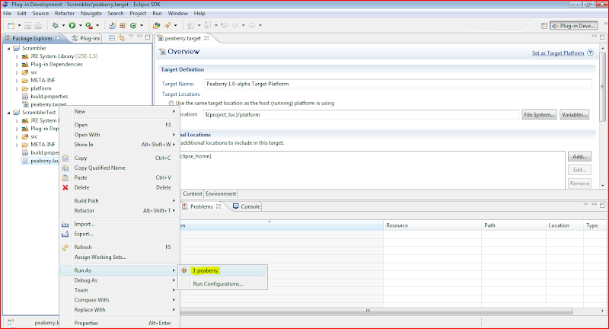This screenshot has height=329, width=609.
Task: Click the Location path input field
Action: (x=360, y=114)
